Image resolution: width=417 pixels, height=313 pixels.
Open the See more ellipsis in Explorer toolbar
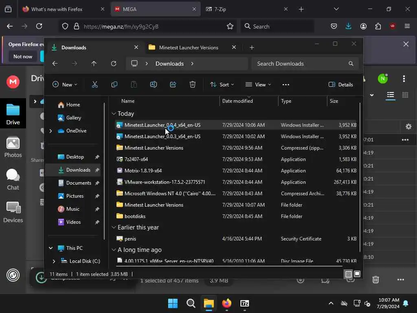coord(285,85)
